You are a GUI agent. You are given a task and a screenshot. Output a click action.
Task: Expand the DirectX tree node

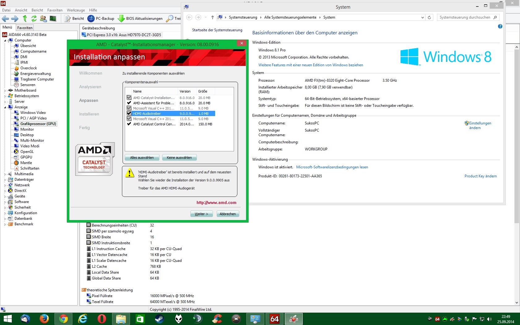5,191
